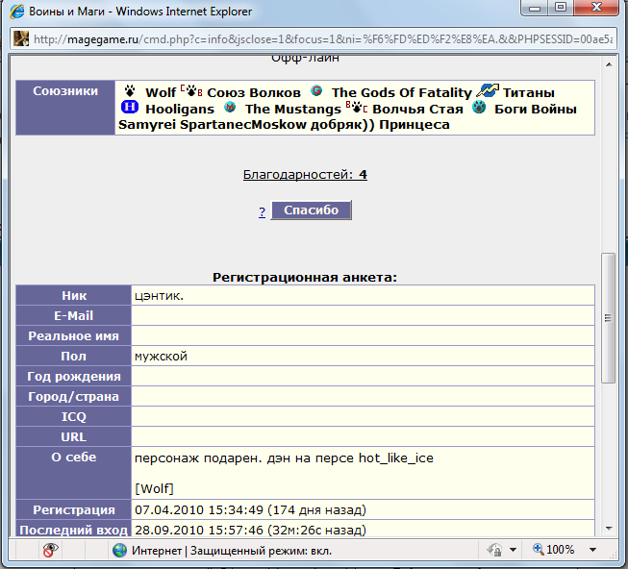Click The Mustangs clan emblem icon
This screenshot has width=628, height=569.
(230, 107)
